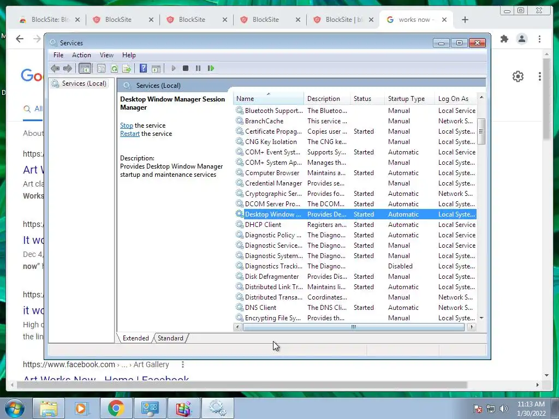559x419 pixels.
Task: Close the 'works now' Chrome tab
Action: coord(444,20)
